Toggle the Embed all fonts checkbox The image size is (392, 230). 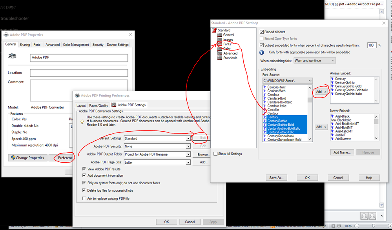tap(262, 32)
